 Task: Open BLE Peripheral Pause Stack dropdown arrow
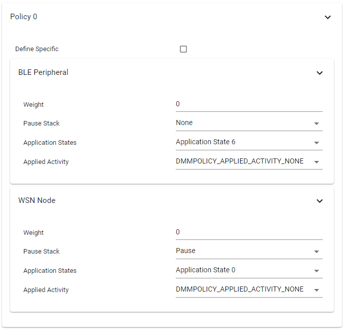click(x=317, y=124)
